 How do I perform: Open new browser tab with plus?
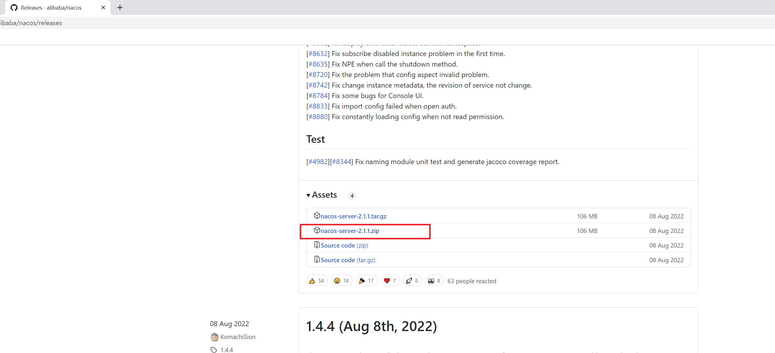coord(120,8)
